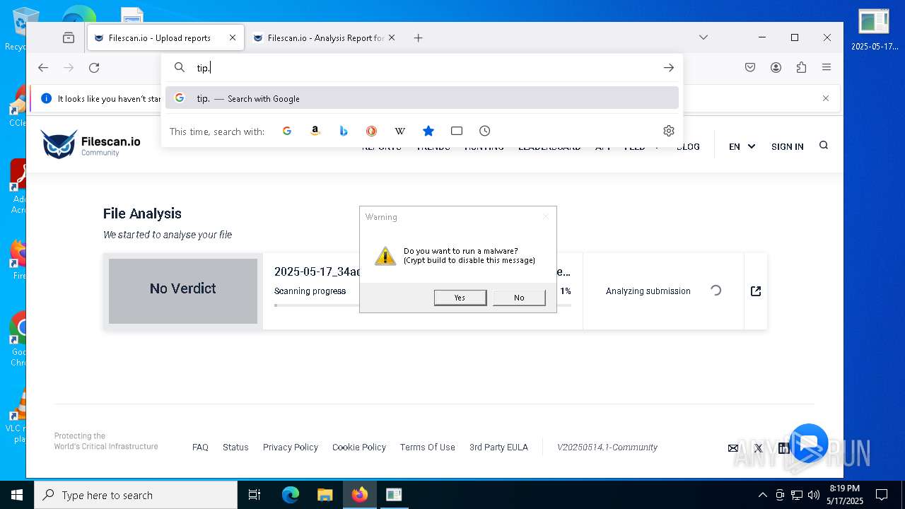Image resolution: width=905 pixels, height=509 pixels.
Task: Click the X (Twitter) footer icon
Action: 759,448
